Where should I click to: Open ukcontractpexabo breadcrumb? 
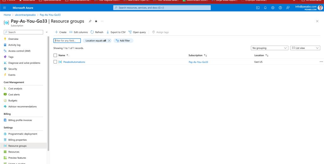(25, 15)
